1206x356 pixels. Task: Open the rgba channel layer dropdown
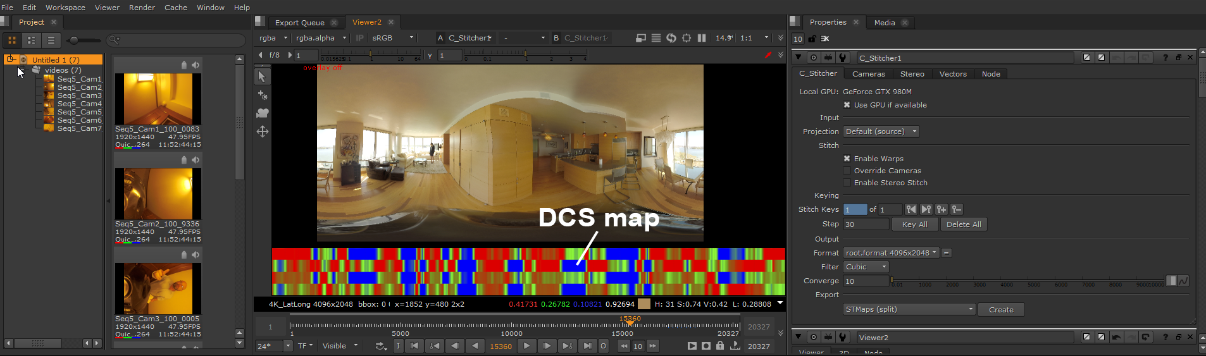click(273, 38)
